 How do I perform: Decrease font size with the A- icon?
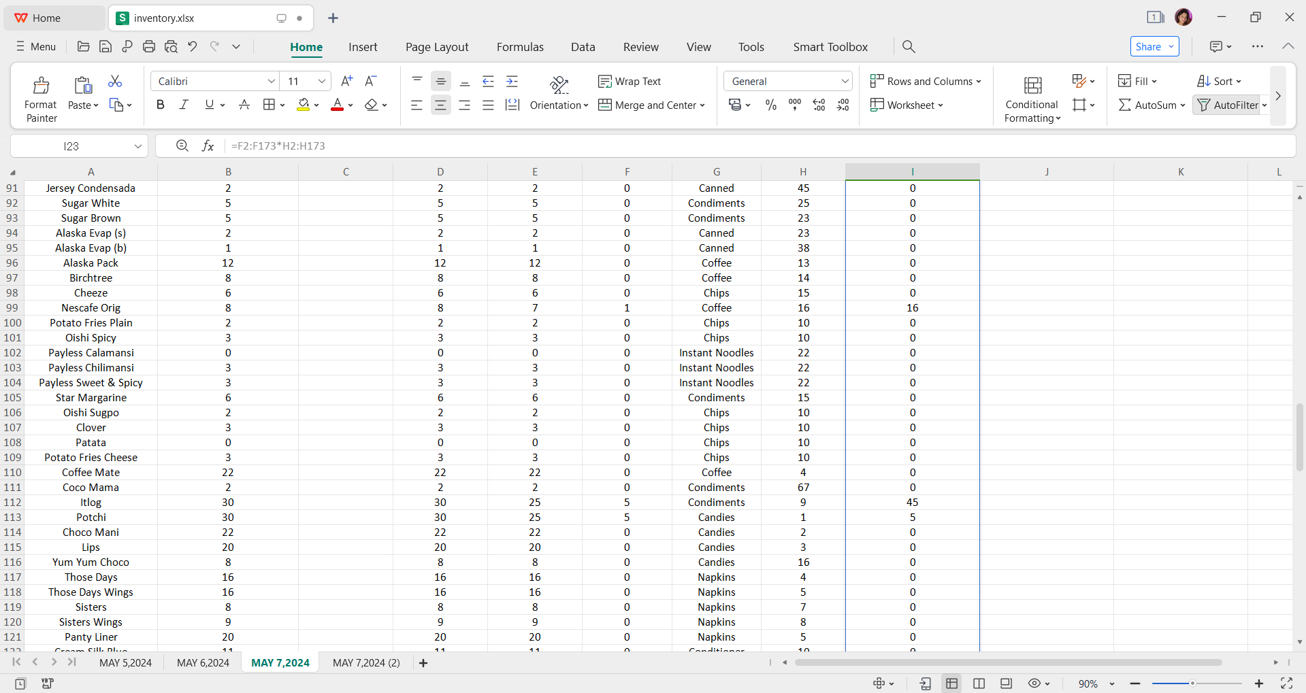[371, 81]
